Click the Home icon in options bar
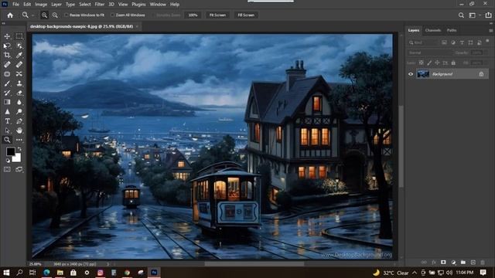This screenshot has width=495, height=278. (x=10, y=15)
